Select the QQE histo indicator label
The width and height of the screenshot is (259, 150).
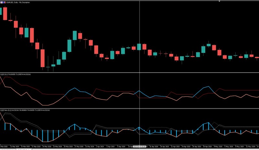(25, 110)
